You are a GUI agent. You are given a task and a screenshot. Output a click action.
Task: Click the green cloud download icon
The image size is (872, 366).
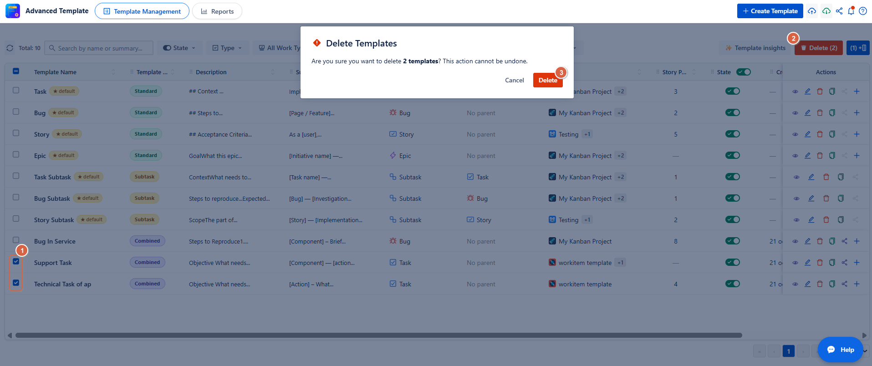pyautogui.click(x=826, y=11)
